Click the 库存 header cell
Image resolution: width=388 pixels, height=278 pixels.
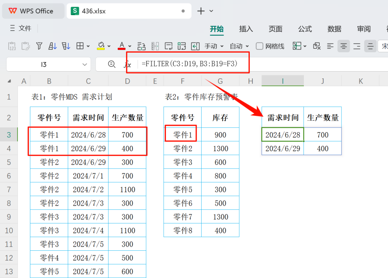(220, 117)
